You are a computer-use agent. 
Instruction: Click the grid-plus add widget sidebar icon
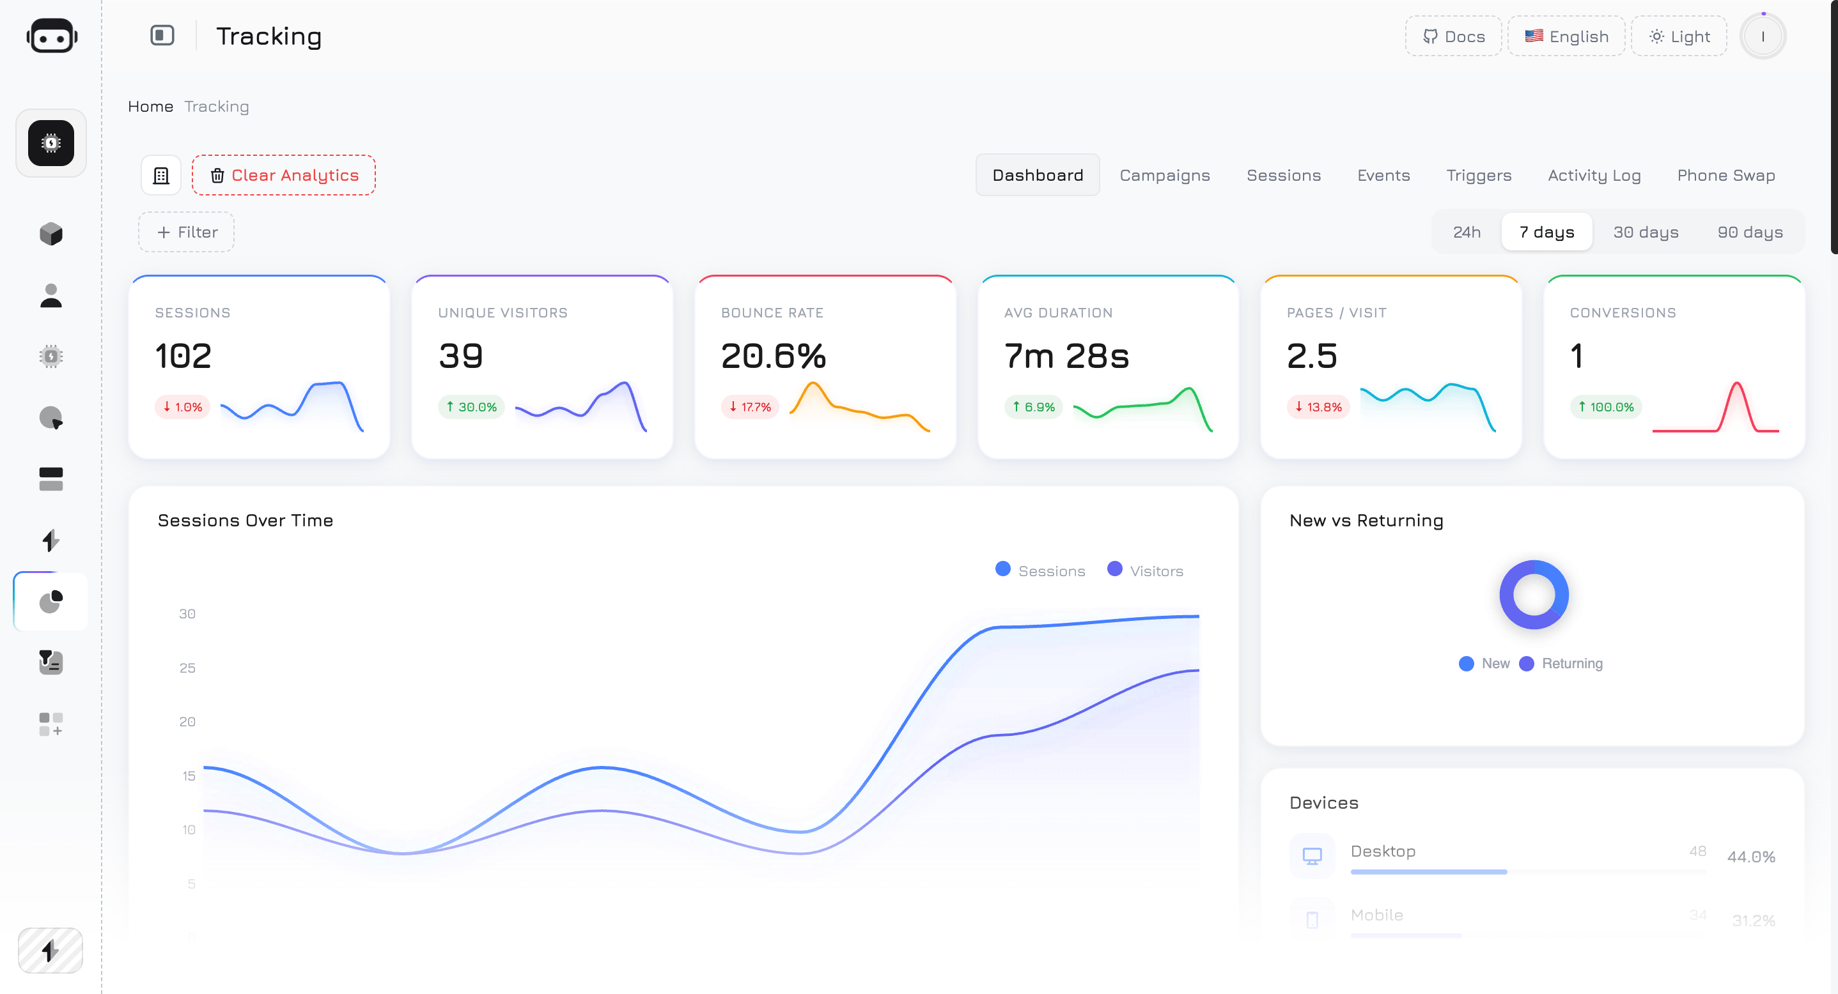[51, 724]
